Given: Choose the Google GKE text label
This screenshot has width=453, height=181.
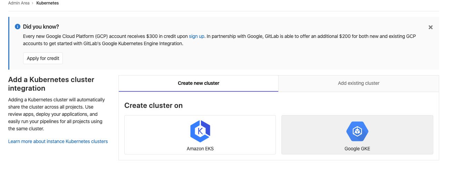Looking at the screenshot, I should 357,149.
